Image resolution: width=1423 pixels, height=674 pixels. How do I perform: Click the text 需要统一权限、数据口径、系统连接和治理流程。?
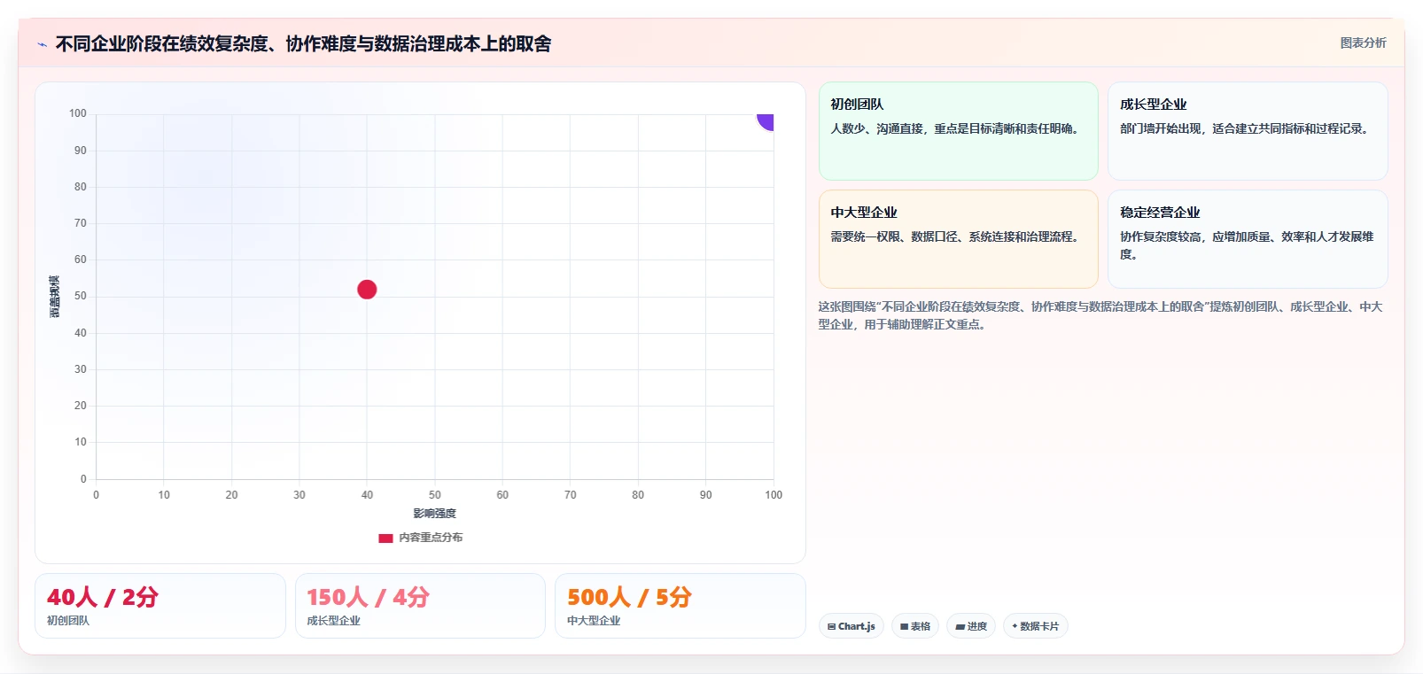click(957, 236)
